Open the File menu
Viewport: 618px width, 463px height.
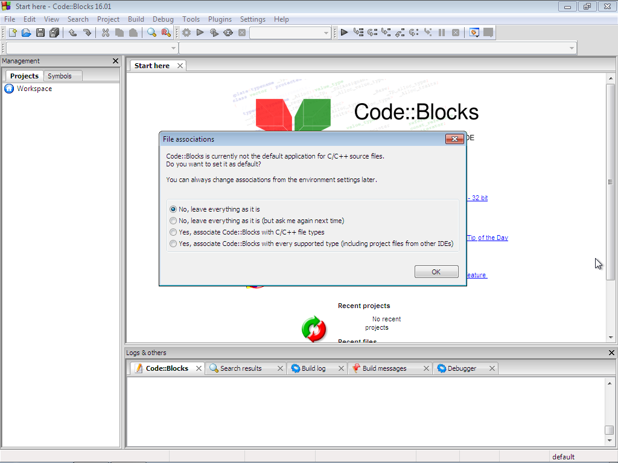[x=10, y=19]
